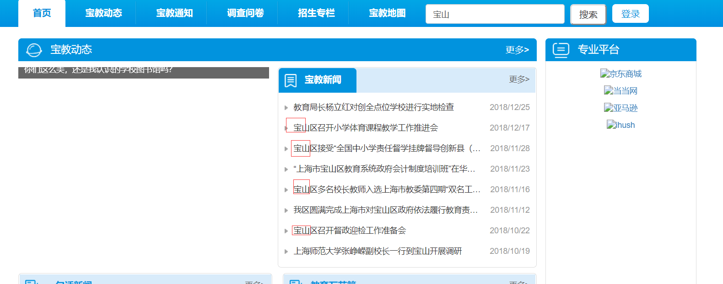Open news 上海市宝山区教育系统政府会计制度培训班
The width and height of the screenshot is (723, 284).
(384, 169)
